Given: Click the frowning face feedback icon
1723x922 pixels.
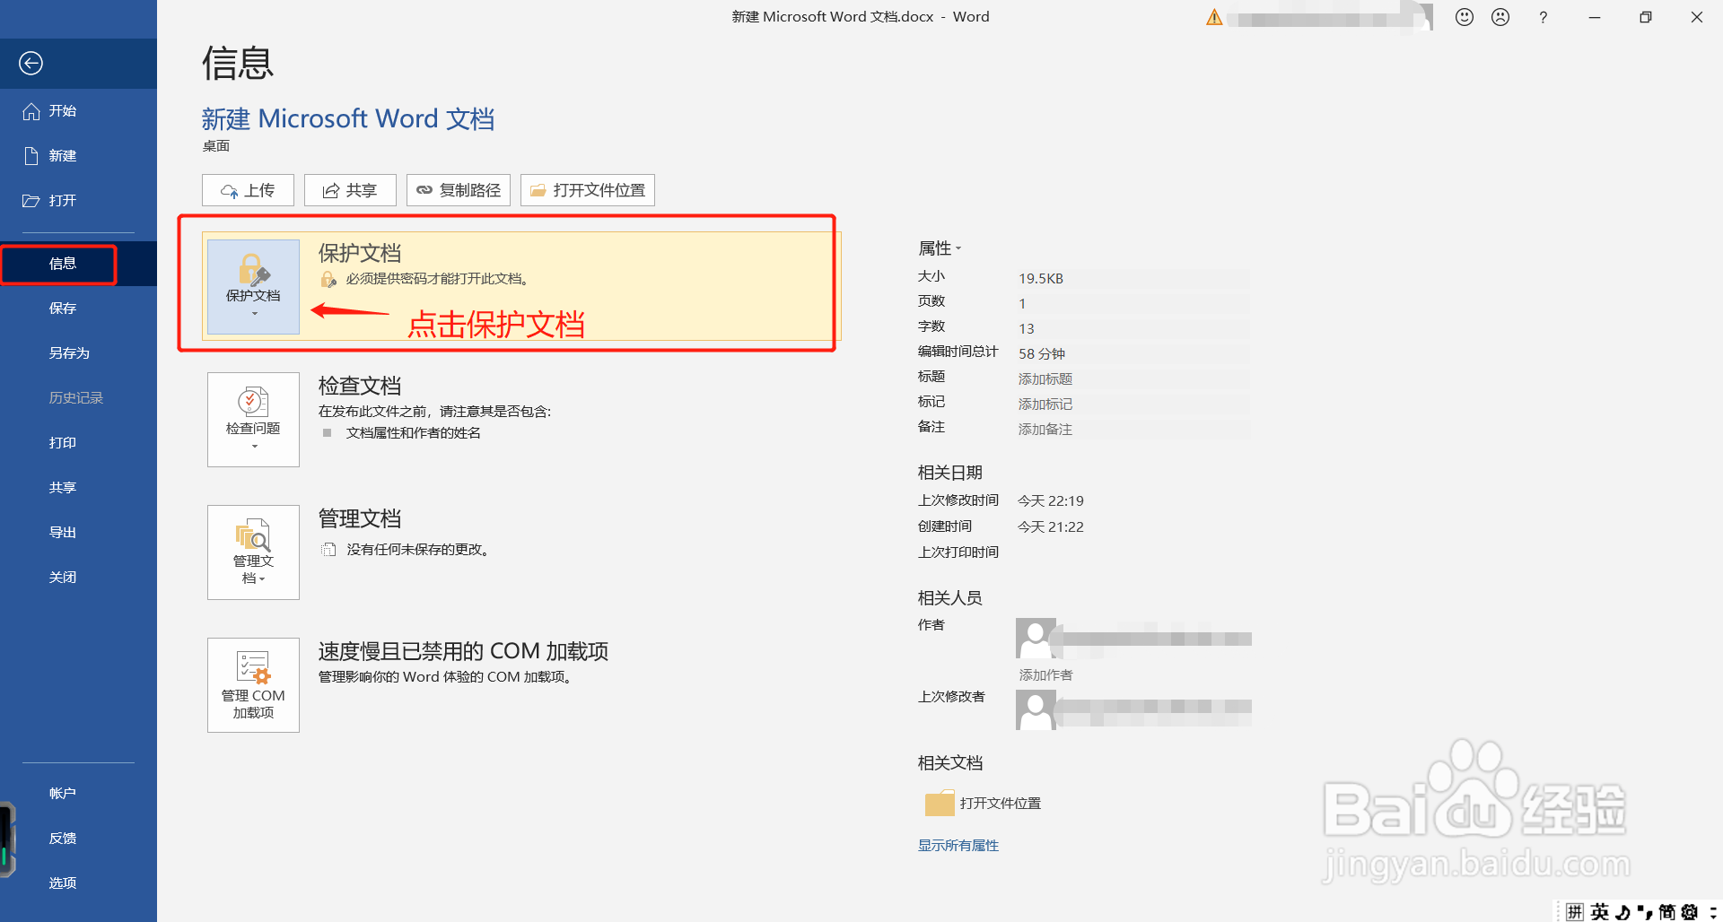Looking at the screenshot, I should 1500,17.
